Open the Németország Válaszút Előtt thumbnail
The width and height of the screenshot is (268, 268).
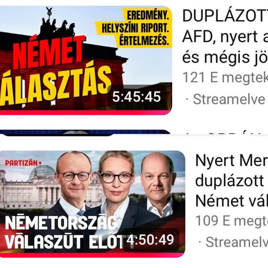92,204
